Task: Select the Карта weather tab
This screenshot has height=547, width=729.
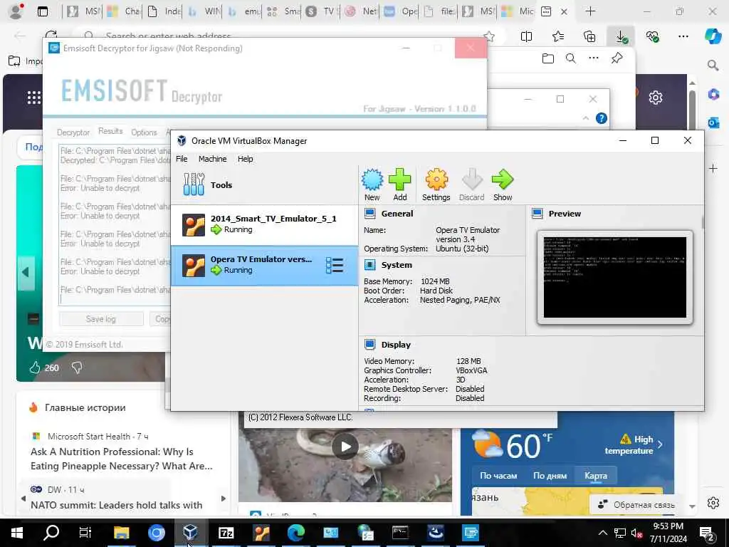Action: [596, 475]
